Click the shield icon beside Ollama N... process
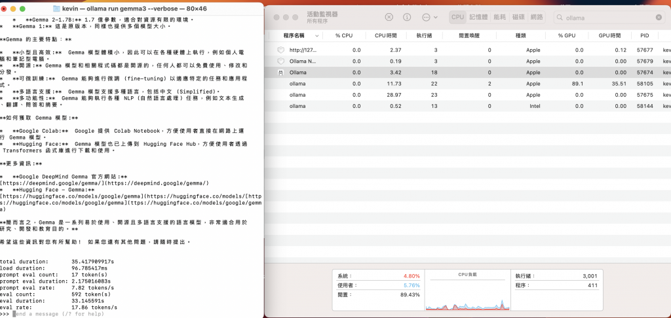This screenshot has height=318, width=671. coord(280,61)
